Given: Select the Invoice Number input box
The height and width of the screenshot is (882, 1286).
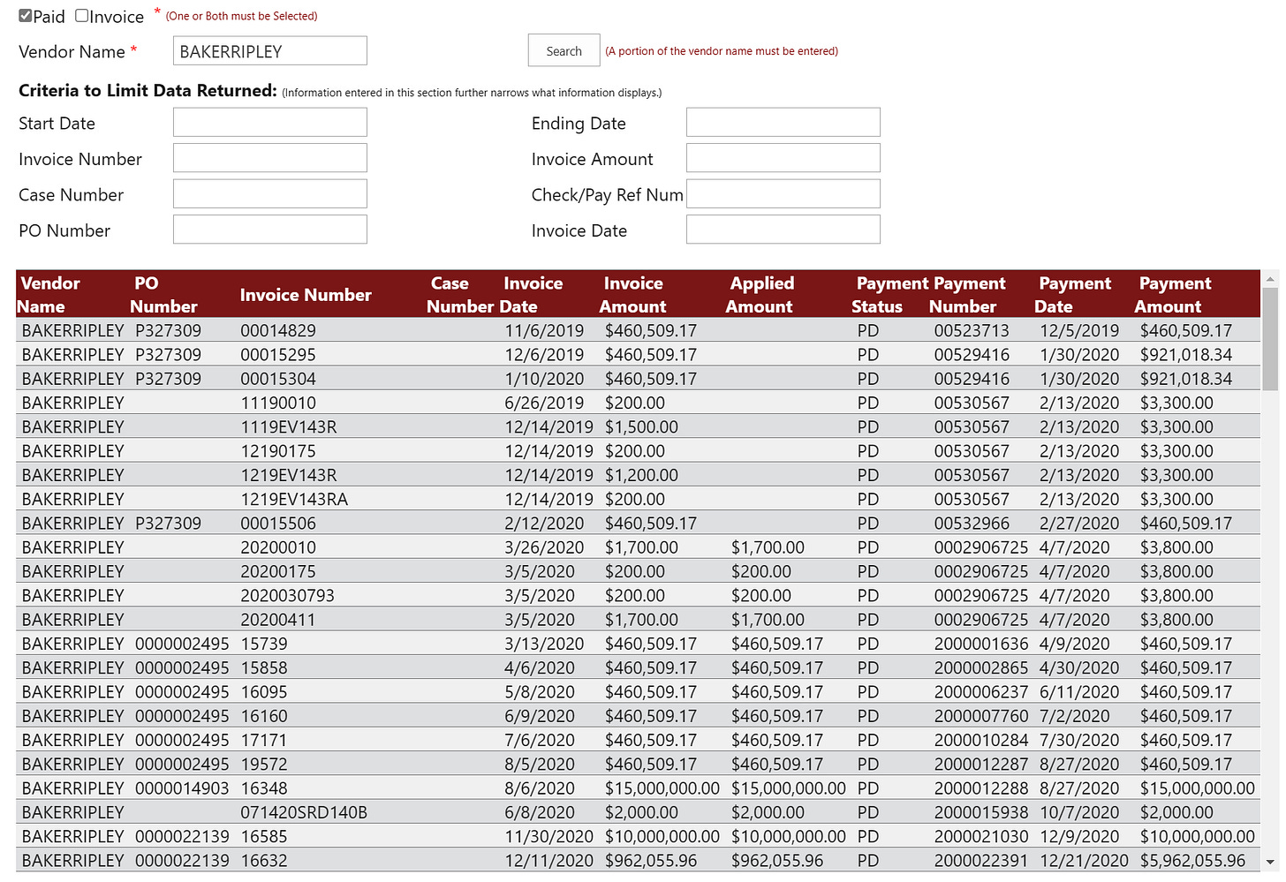Looking at the screenshot, I should point(270,158).
